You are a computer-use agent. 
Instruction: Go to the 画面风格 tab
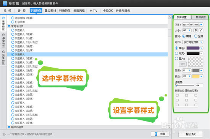pyautogui.click(x=79, y=11)
